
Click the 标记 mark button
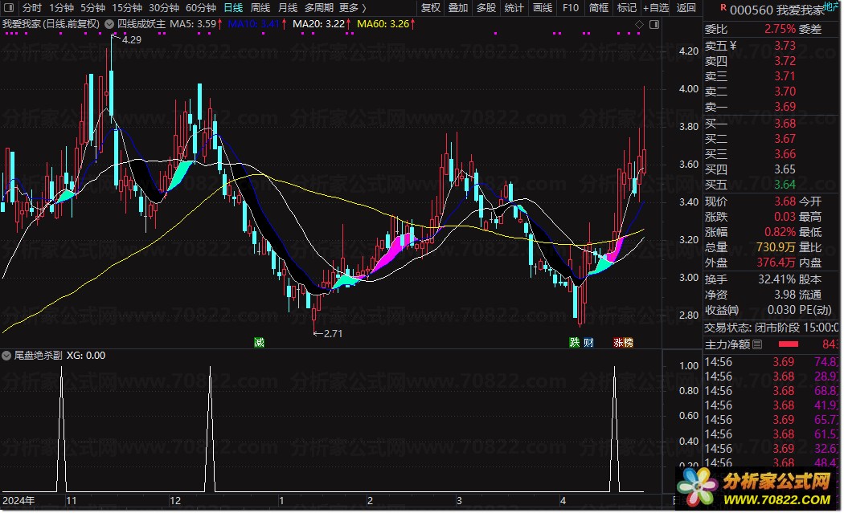626,7
